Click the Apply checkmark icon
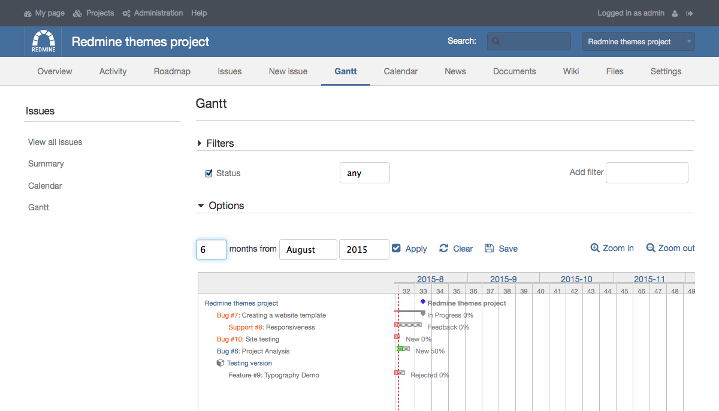This screenshot has width=719, height=411. 396,248
